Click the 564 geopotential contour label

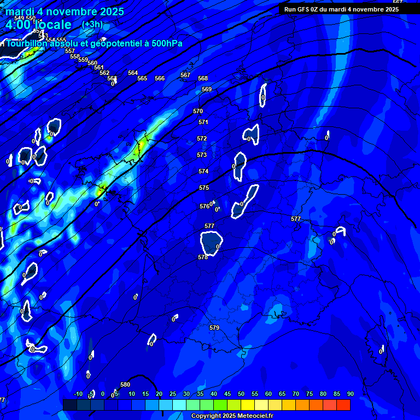(133, 73)
